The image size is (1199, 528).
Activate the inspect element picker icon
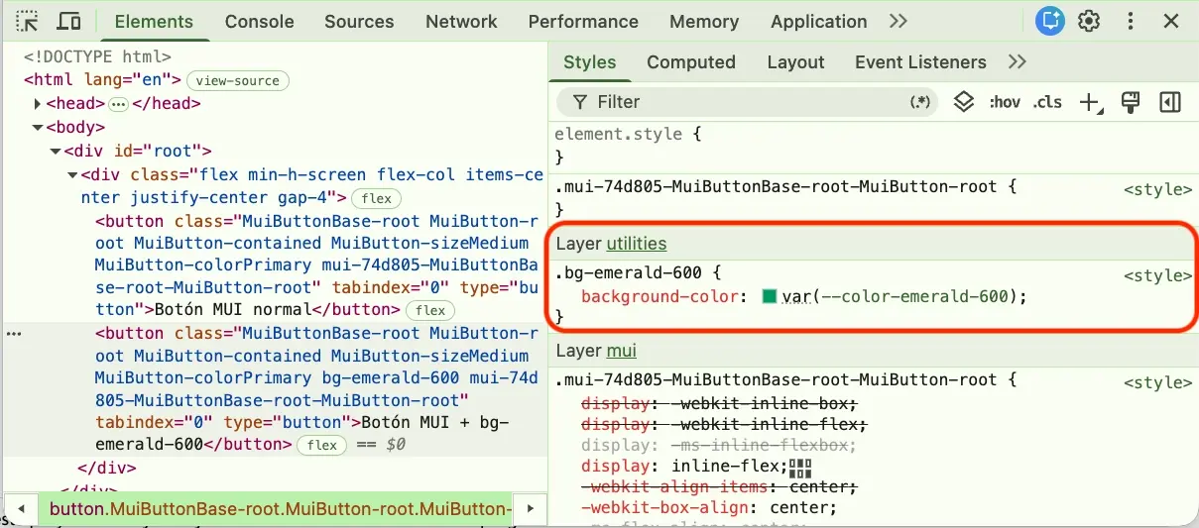pyautogui.click(x=27, y=21)
